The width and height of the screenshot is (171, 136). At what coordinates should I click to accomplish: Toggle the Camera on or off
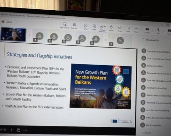[x=147, y=30]
